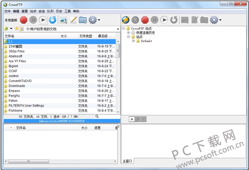
Task: Click the grey pencil edit site button
Action: coord(138,119)
